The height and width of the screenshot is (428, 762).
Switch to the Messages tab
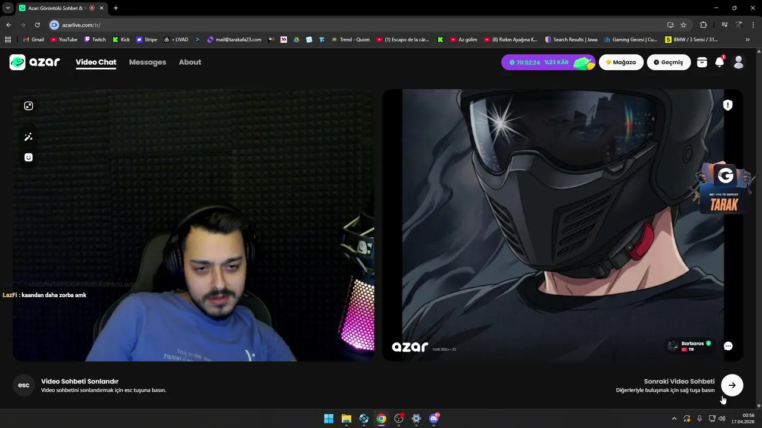pyautogui.click(x=148, y=62)
